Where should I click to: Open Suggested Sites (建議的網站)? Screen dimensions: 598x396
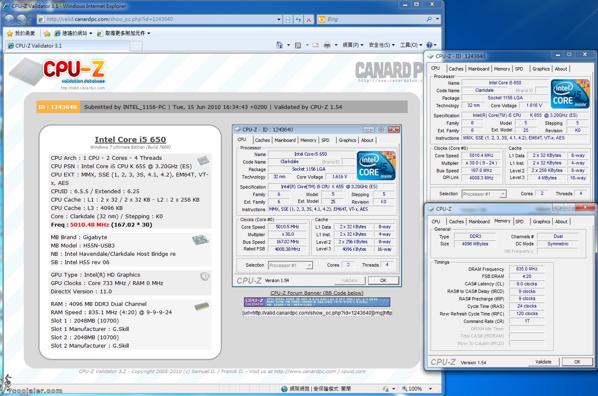tap(73, 33)
